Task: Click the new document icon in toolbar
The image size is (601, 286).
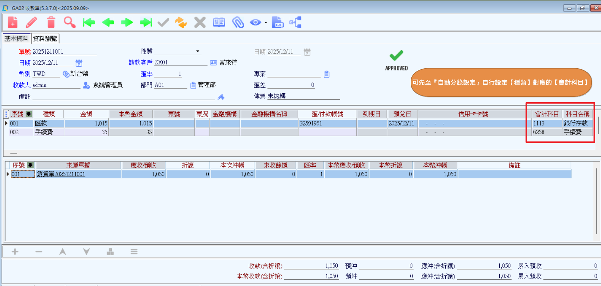Action: pyautogui.click(x=13, y=23)
